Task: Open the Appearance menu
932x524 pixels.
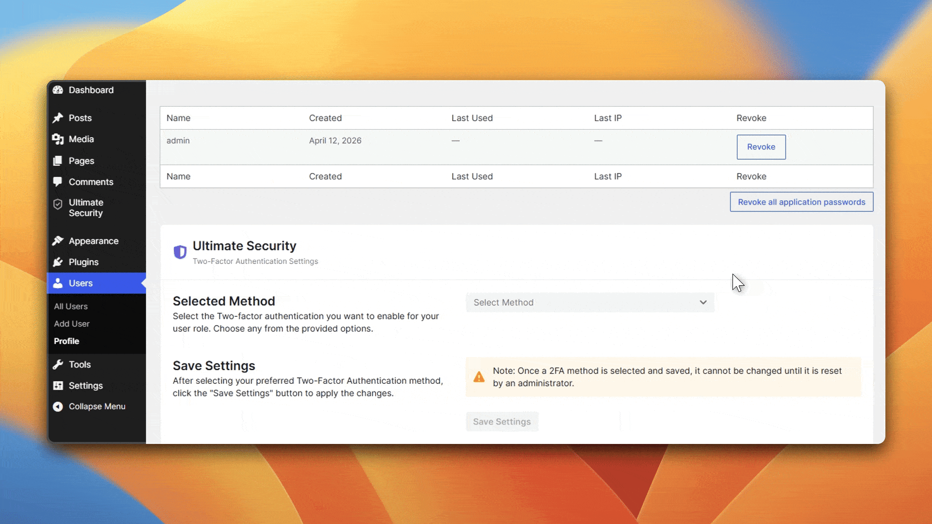Action: click(x=96, y=241)
